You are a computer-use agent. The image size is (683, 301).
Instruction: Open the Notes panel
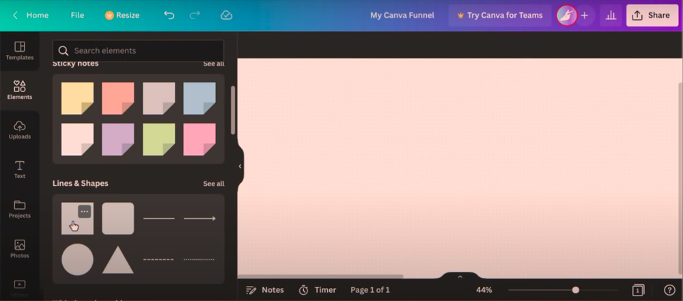point(265,290)
